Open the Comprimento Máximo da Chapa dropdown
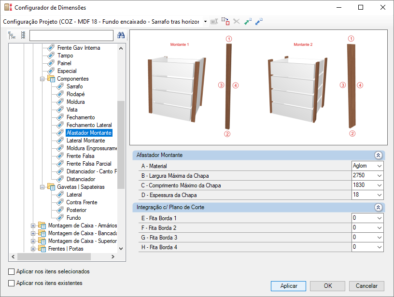The width and height of the screenshot is (394, 297). pos(380,185)
